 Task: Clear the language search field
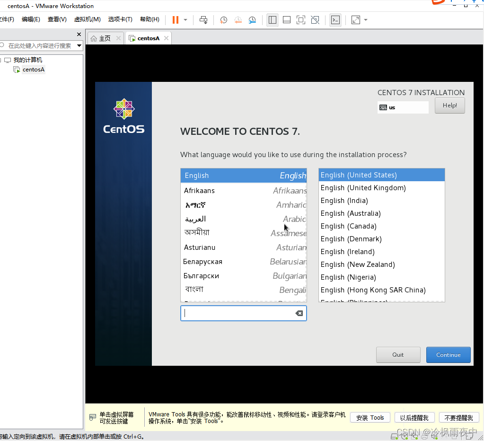tap(299, 313)
